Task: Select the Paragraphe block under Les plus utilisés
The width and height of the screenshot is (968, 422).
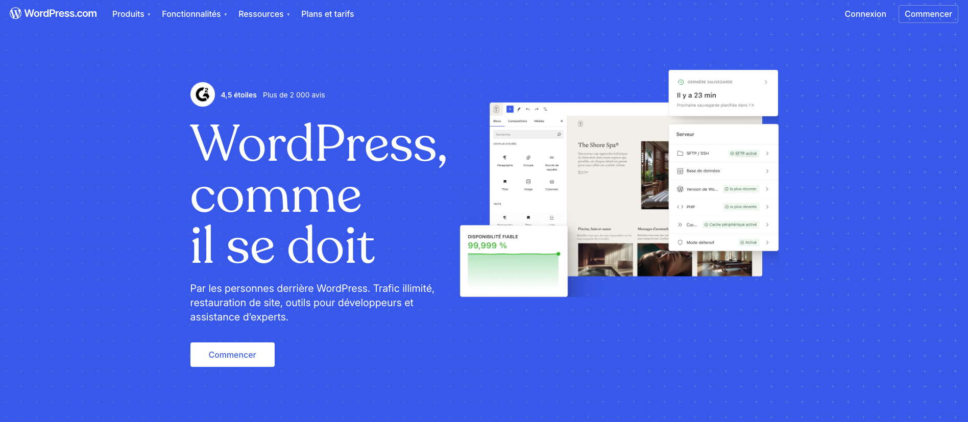Action: tap(505, 161)
